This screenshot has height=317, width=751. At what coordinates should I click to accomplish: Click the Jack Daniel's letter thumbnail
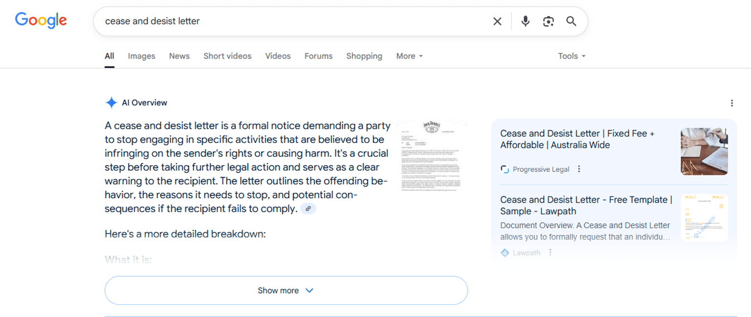(431, 156)
